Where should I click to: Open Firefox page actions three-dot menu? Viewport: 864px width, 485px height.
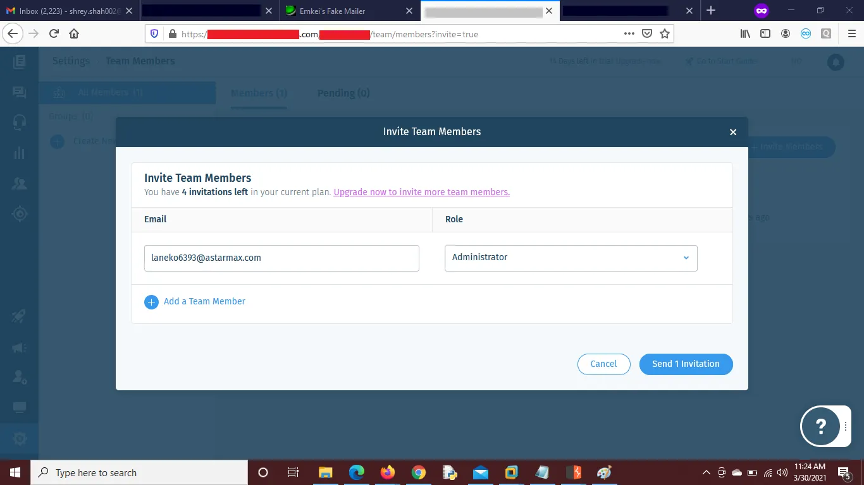tap(629, 34)
